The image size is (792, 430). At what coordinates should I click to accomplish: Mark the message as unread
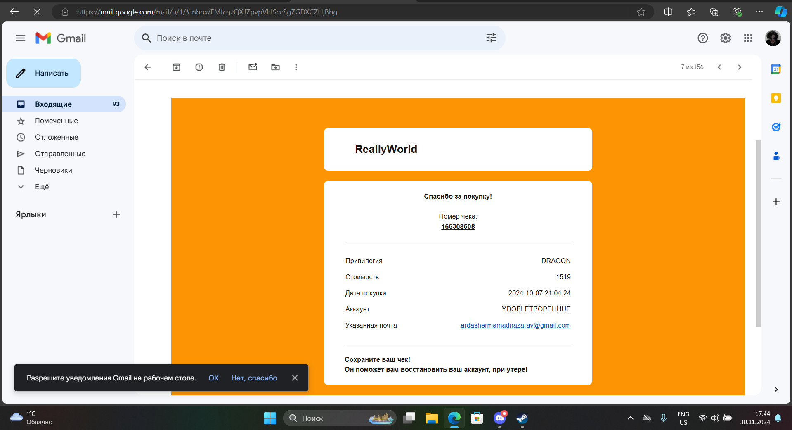click(x=253, y=67)
